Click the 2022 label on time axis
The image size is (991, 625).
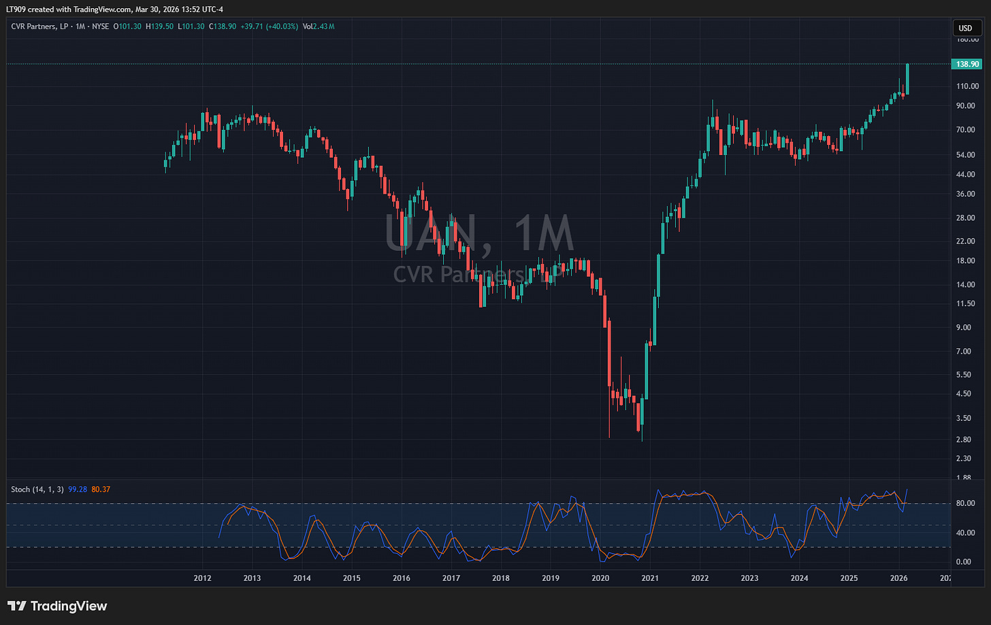[x=700, y=578]
